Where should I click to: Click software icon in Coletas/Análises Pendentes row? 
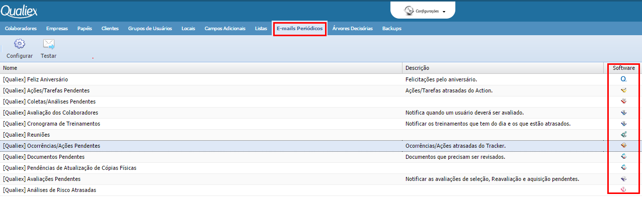click(x=624, y=102)
